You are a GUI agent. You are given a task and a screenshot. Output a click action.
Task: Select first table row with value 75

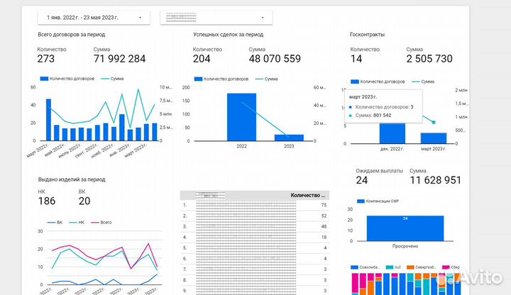click(255, 204)
